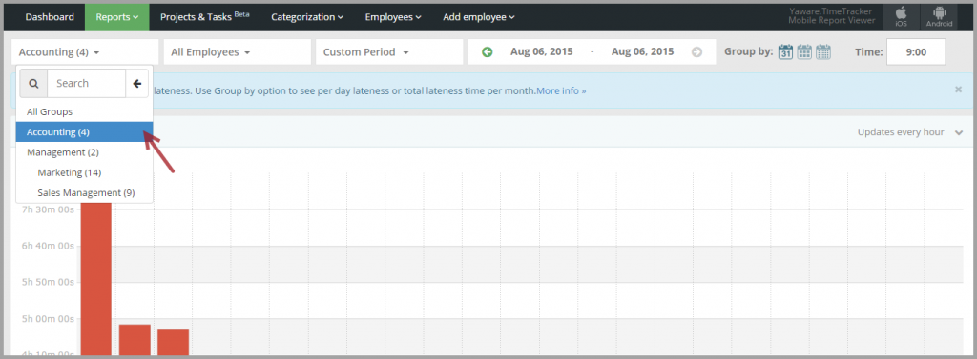Select Accounting (4) group

(84, 132)
